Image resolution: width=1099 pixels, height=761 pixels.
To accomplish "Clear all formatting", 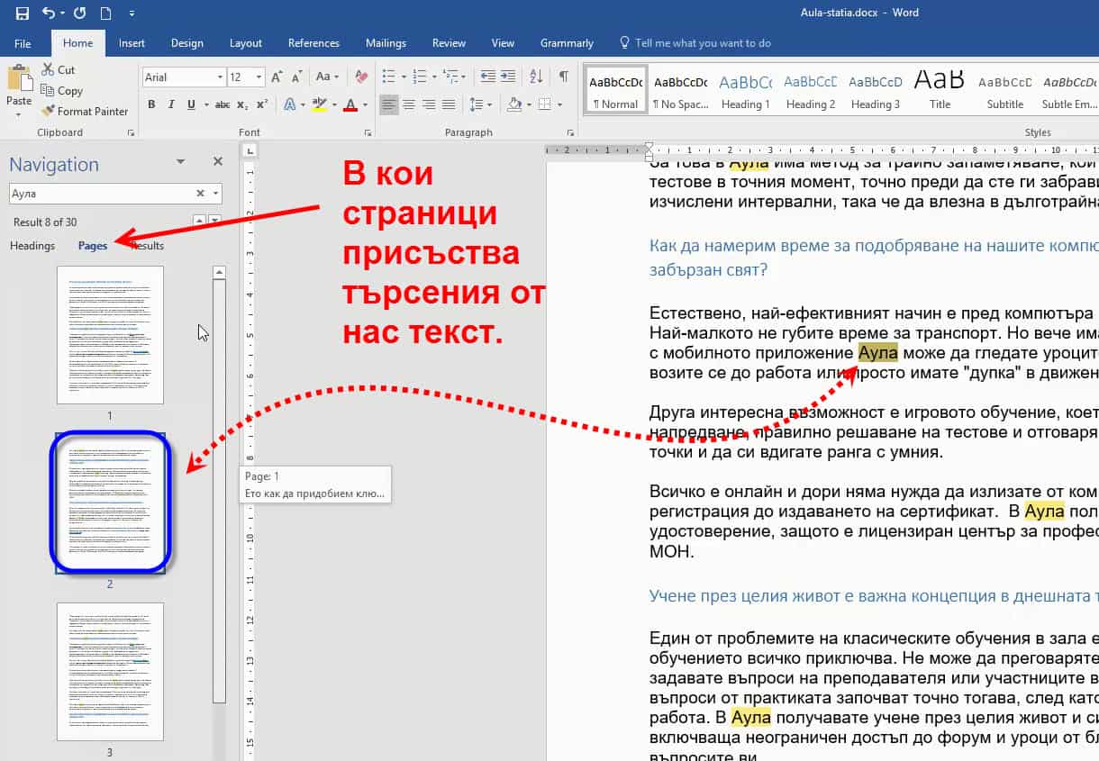I will [361, 77].
